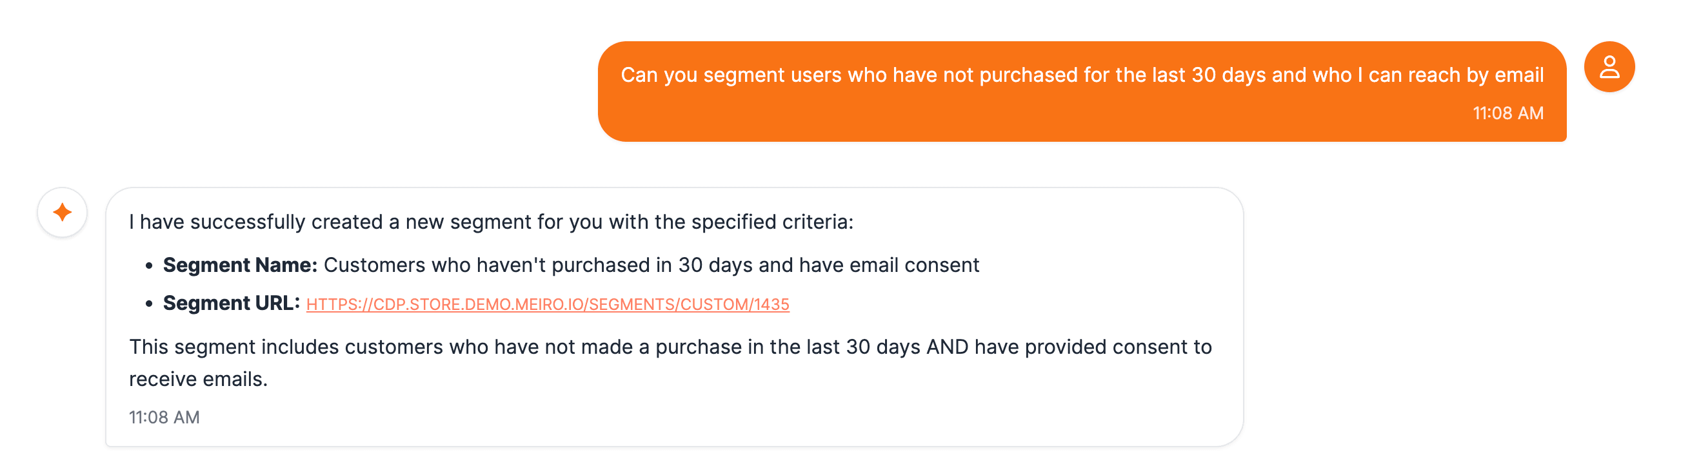The height and width of the screenshot is (473, 1681).
Task: Click the HTTPS://CDP.STORE.DEMO.MEIRO.IO hyperlink
Action: click(x=548, y=304)
